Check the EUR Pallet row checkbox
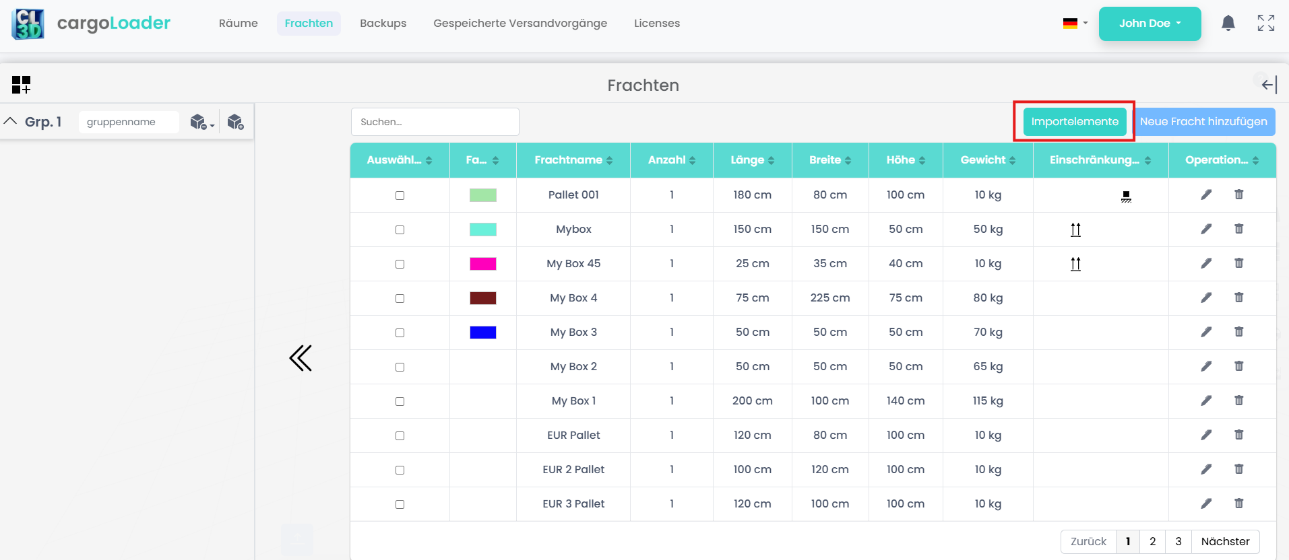This screenshot has height=560, width=1289. [400, 435]
